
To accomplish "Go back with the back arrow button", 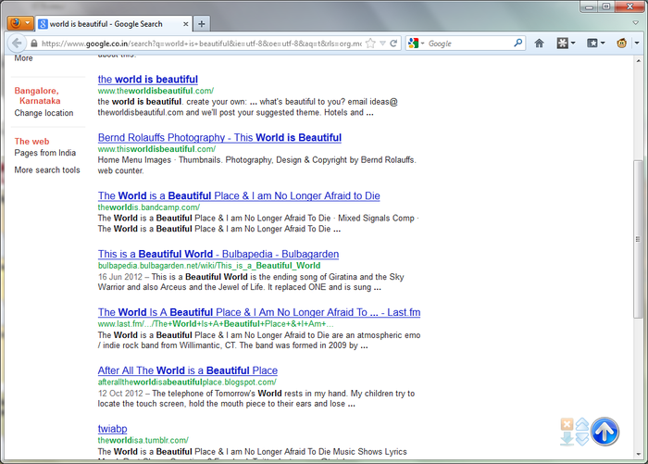I will pyautogui.click(x=17, y=43).
